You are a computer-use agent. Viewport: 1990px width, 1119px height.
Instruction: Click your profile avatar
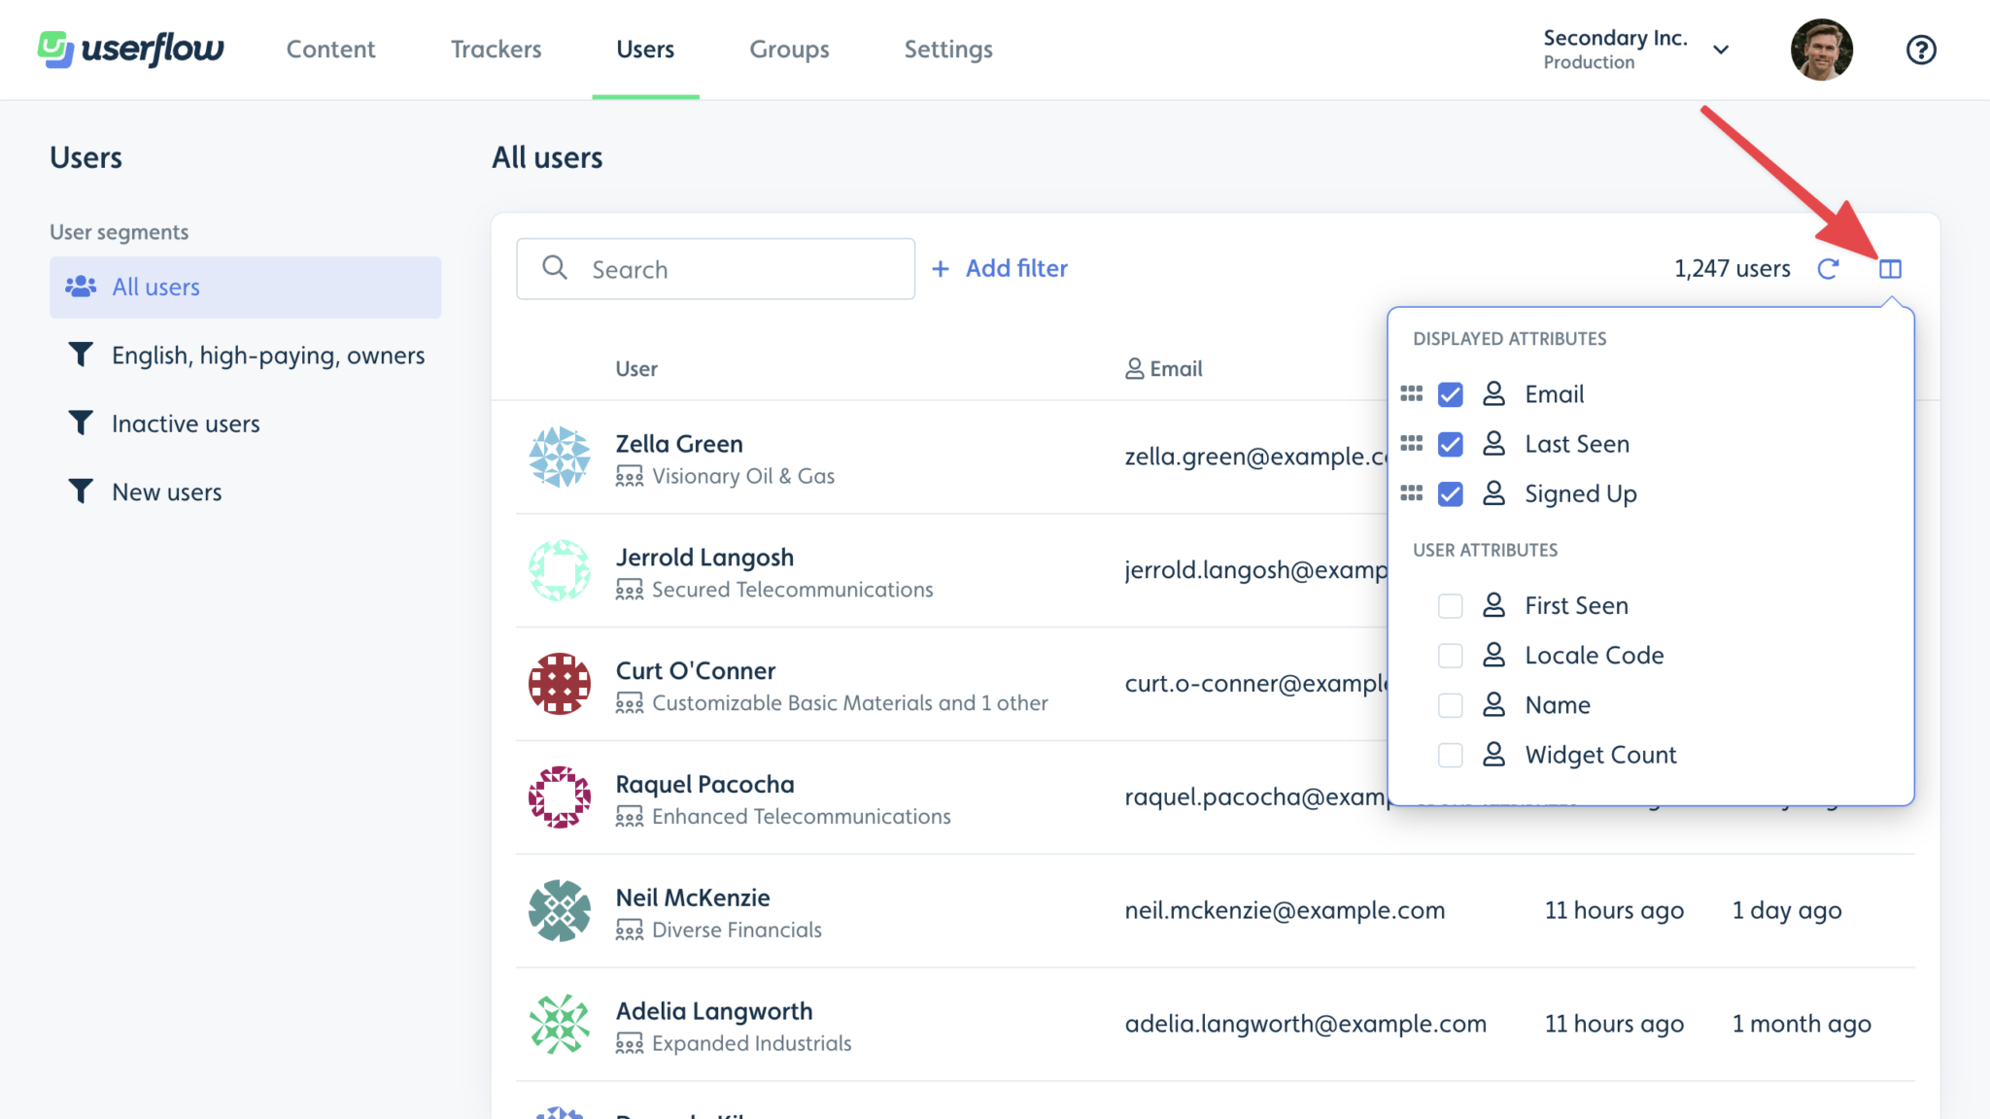click(x=1822, y=49)
